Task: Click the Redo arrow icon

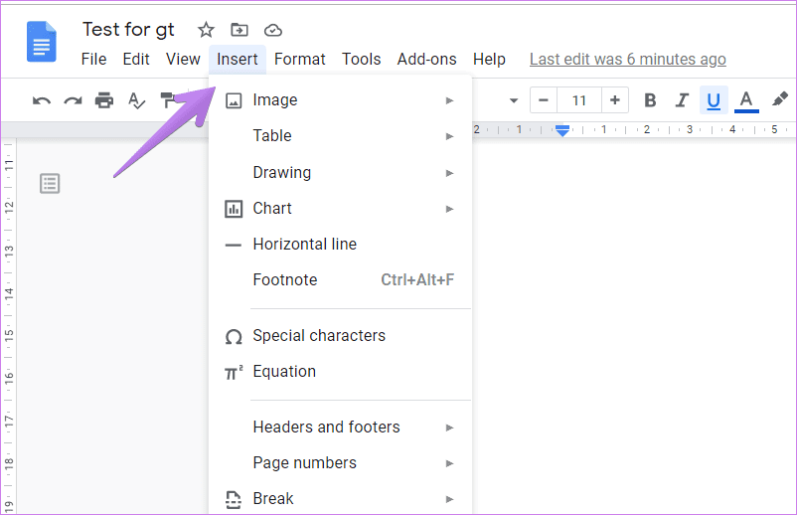Action: coord(73,100)
